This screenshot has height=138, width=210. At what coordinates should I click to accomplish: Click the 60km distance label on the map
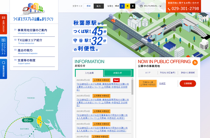point(28,120)
